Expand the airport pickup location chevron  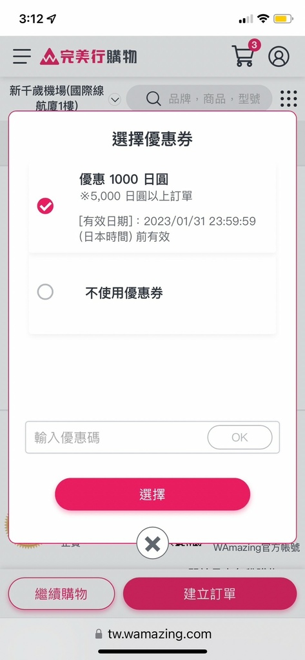click(115, 100)
